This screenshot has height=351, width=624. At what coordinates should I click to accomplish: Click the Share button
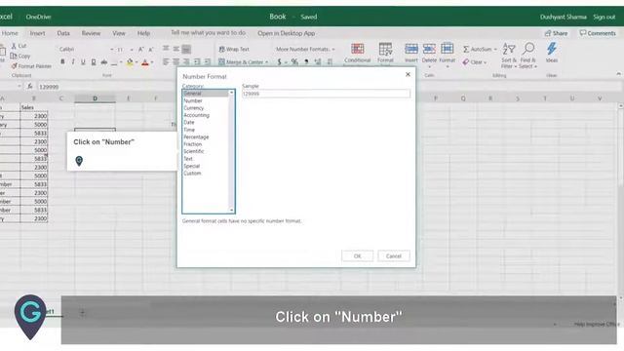[x=556, y=33]
